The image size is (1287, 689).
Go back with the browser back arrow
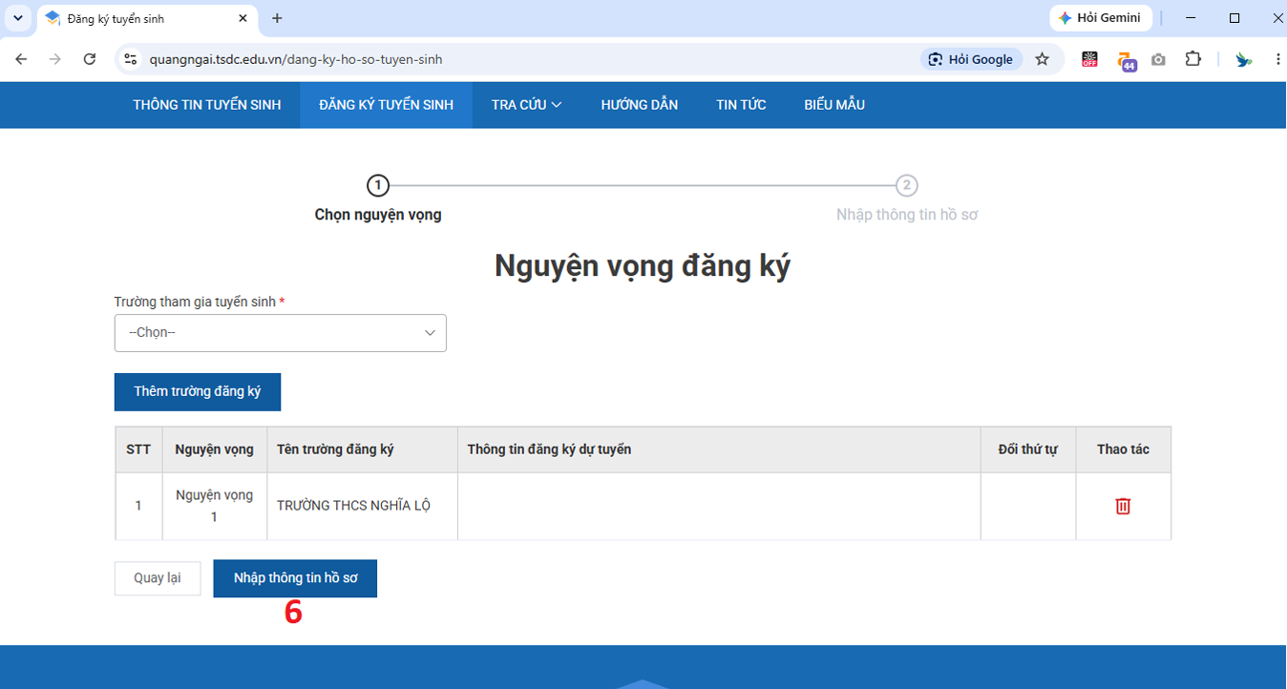click(21, 59)
